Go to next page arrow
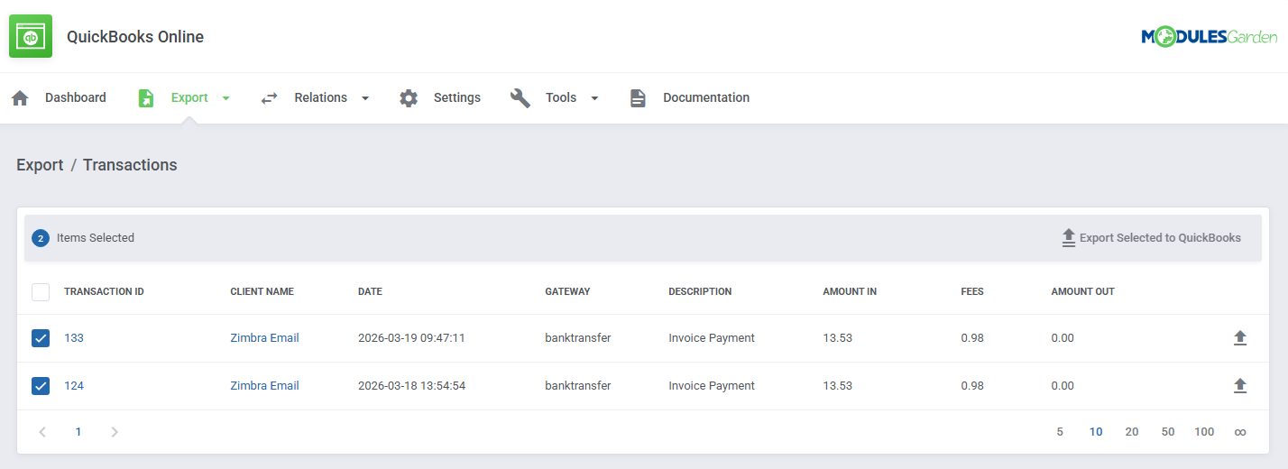The height and width of the screenshot is (469, 1288). (x=115, y=432)
